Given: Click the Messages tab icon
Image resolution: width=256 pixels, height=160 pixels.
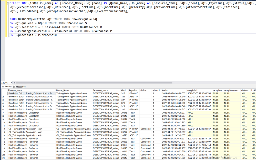Looking at the screenshot, I should (14, 87).
